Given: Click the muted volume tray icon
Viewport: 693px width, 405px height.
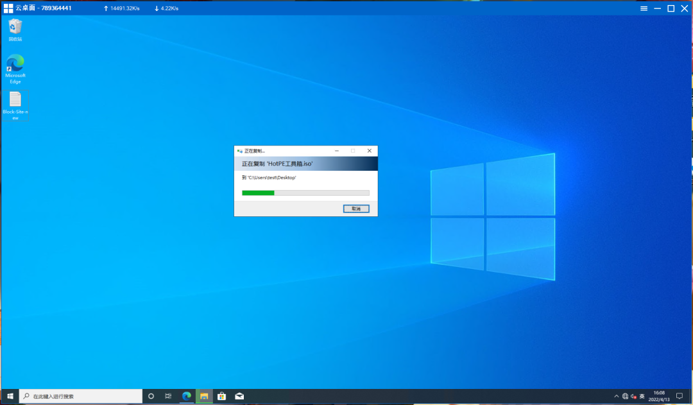Looking at the screenshot, I should tap(633, 396).
